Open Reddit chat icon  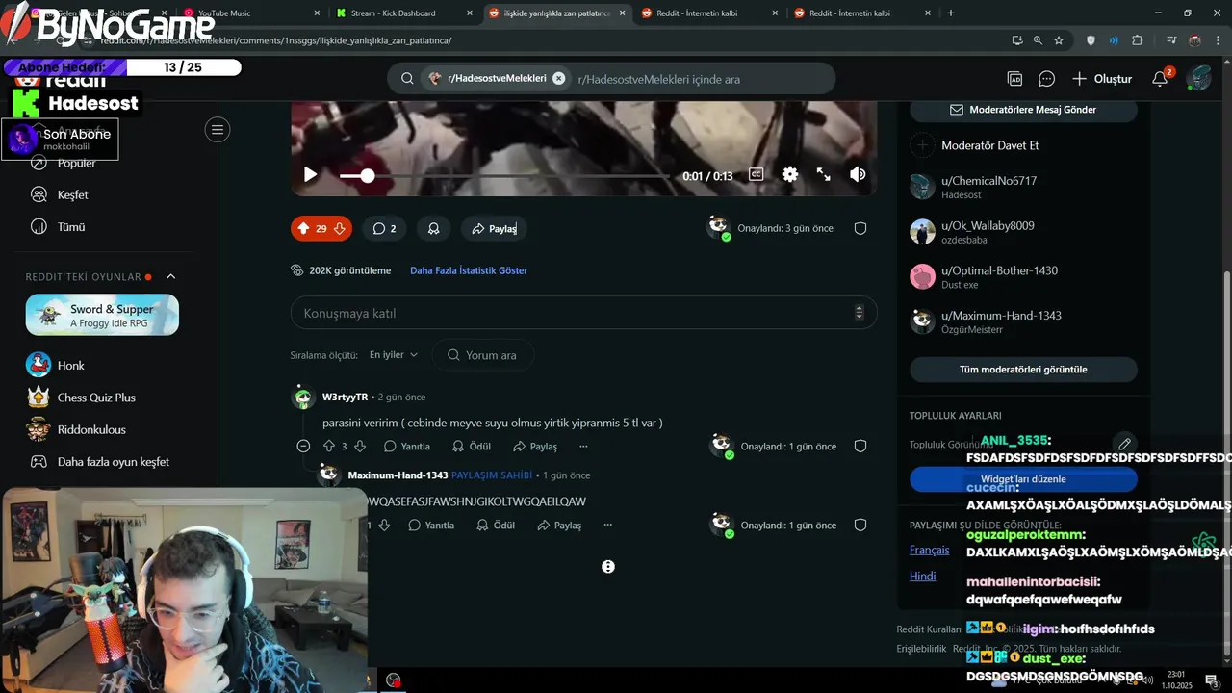click(1047, 79)
